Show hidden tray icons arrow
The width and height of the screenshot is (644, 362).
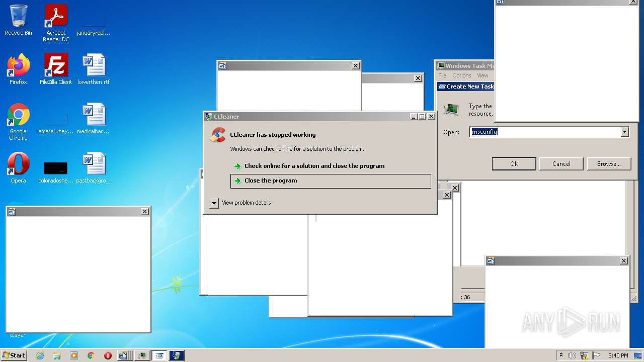coord(561,355)
